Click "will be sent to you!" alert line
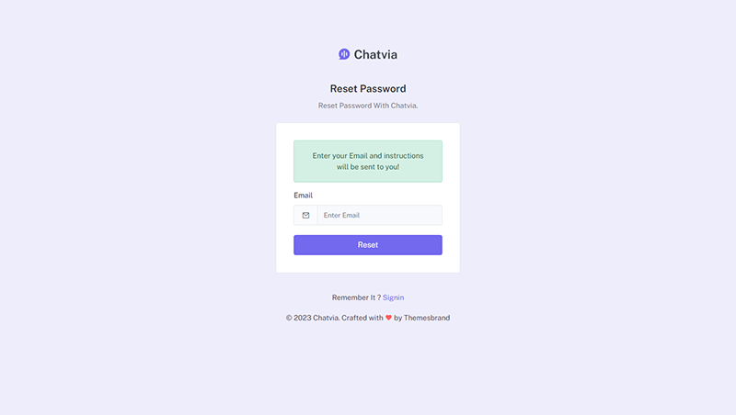This screenshot has height=415, width=736. click(x=368, y=167)
